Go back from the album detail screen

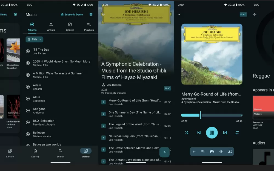(x=104, y=14)
